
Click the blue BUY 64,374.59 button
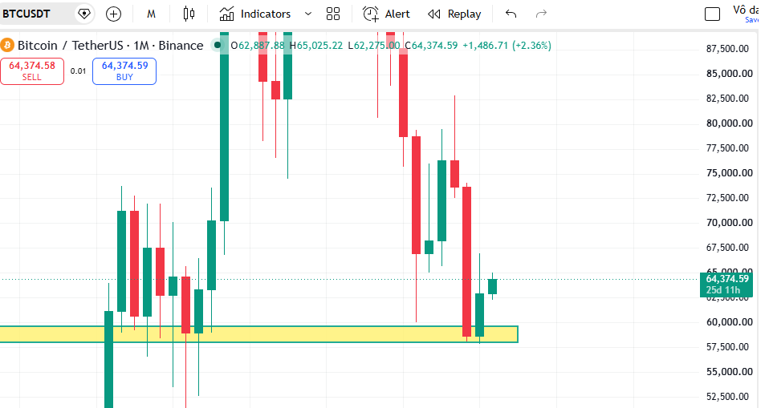pos(124,71)
